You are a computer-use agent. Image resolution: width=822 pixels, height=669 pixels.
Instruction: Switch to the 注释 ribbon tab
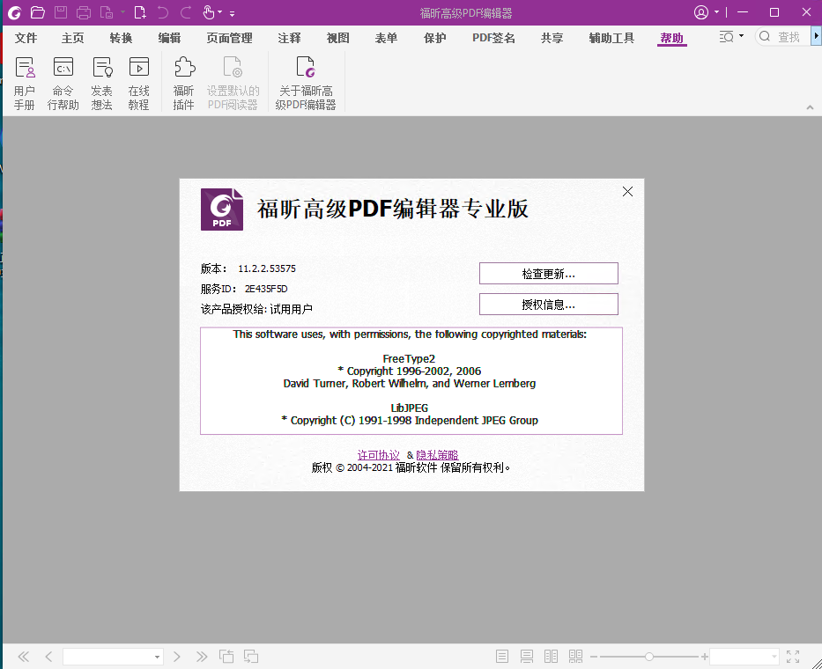289,38
